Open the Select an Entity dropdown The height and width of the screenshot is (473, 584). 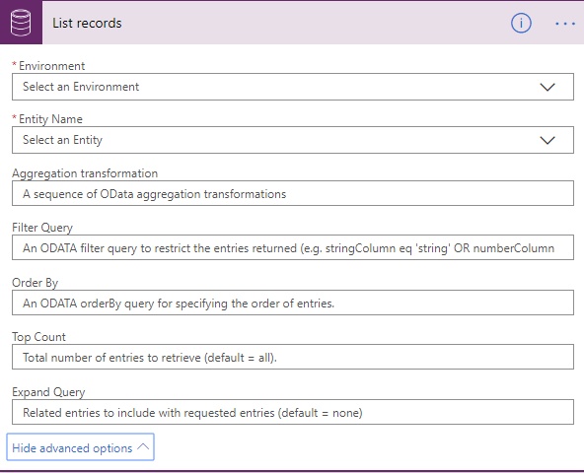click(293, 140)
